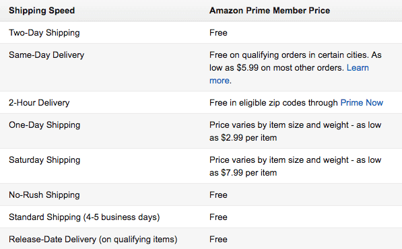Click Standard Shipping (4-5 business days) text
This screenshot has width=402, height=249.
click(84, 217)
